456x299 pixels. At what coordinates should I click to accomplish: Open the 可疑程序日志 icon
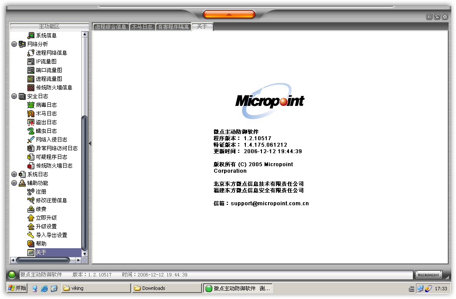click(31, 157)
